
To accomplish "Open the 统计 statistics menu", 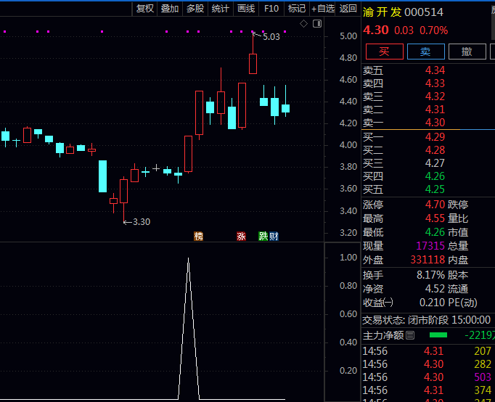I will click(221, 9).
